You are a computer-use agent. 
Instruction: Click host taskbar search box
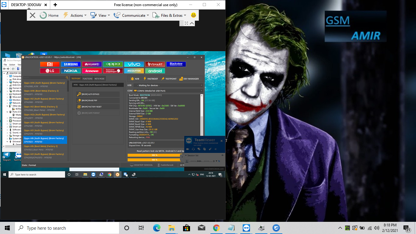tap(67, 228)
